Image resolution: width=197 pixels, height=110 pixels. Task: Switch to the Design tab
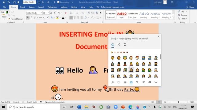pyautogui.click(x=31, y=7)
